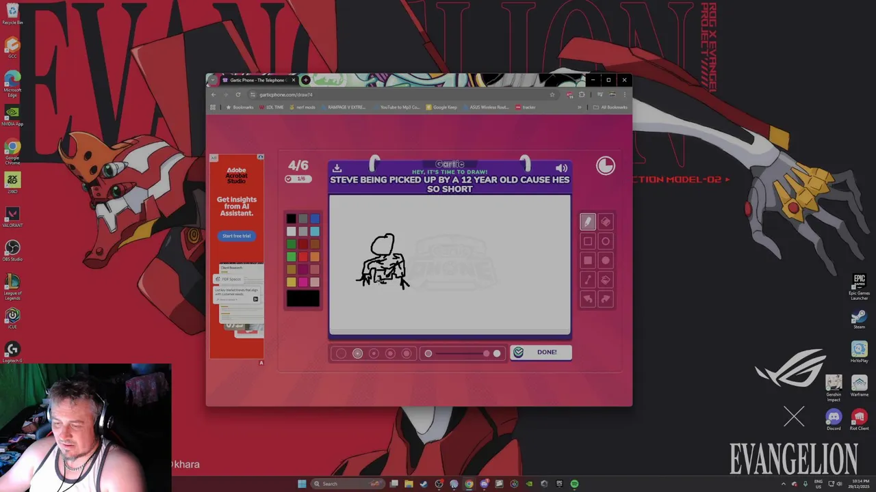Viewport: 876px width, 492px height.
Task: Undo the last drawing stroke
Action: click(587, 299)
